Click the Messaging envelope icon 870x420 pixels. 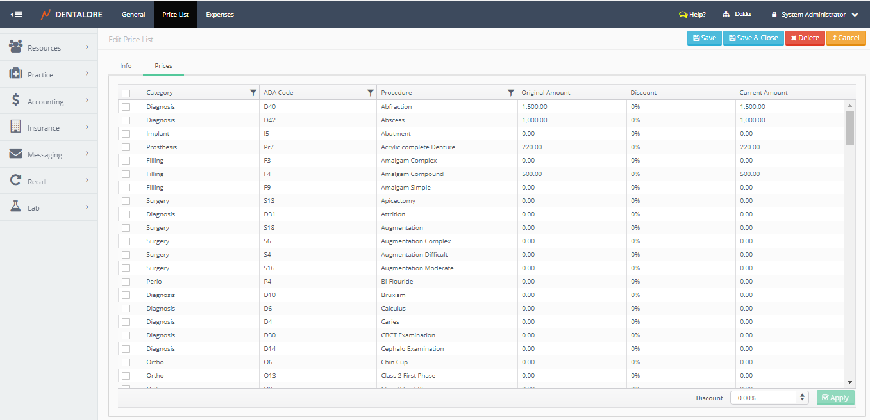16,154
